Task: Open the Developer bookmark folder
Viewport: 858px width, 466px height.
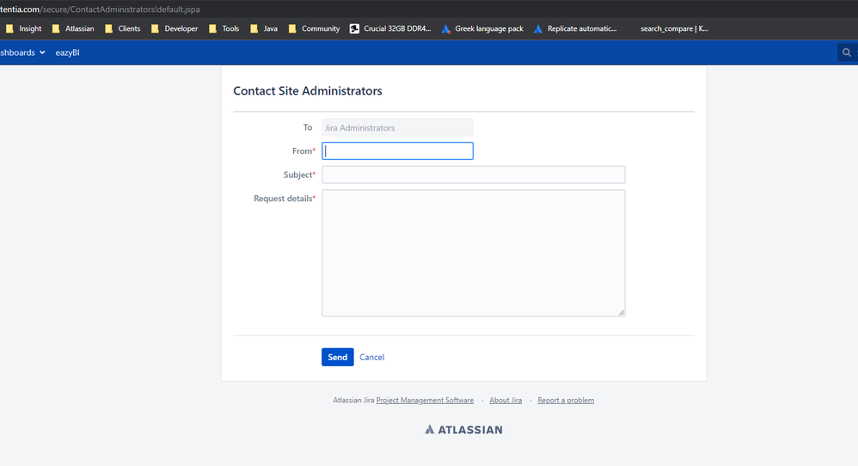Action: point(175,28)
